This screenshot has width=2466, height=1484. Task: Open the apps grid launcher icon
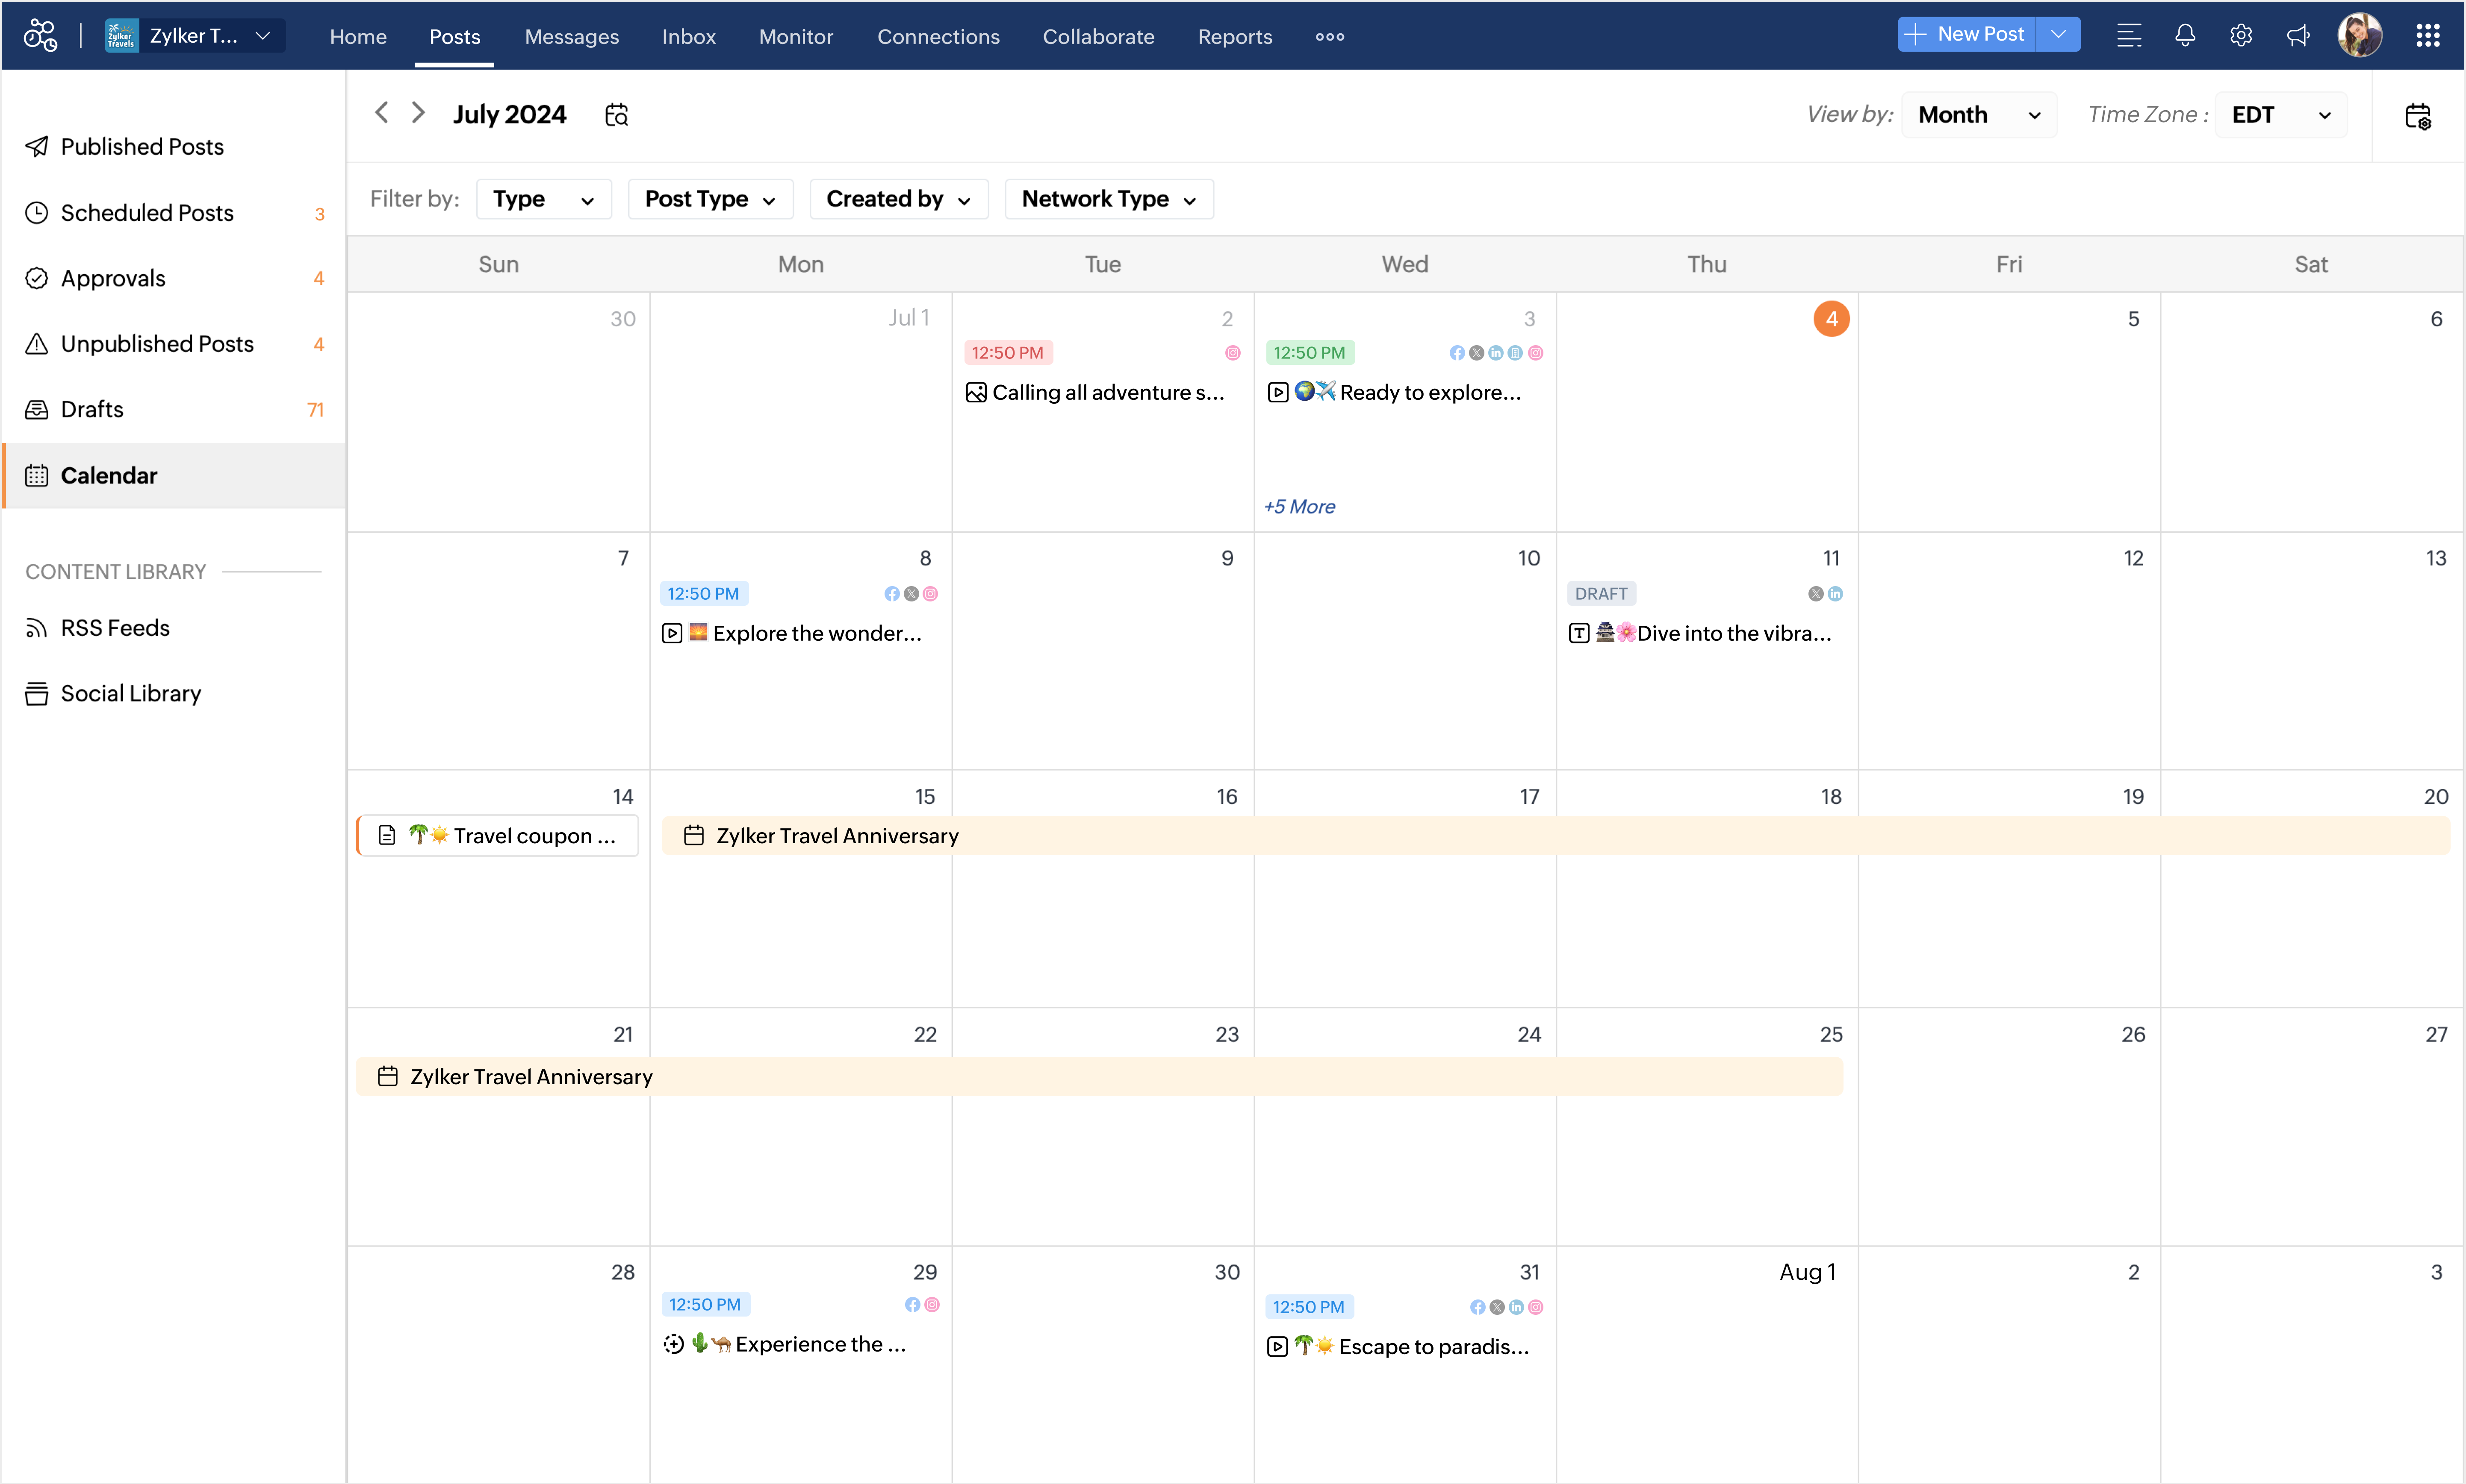click(2427, 36)
